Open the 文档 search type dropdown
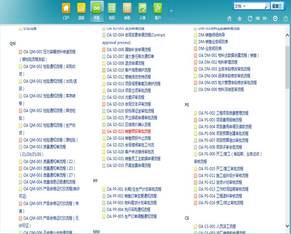 pos(244,6)
